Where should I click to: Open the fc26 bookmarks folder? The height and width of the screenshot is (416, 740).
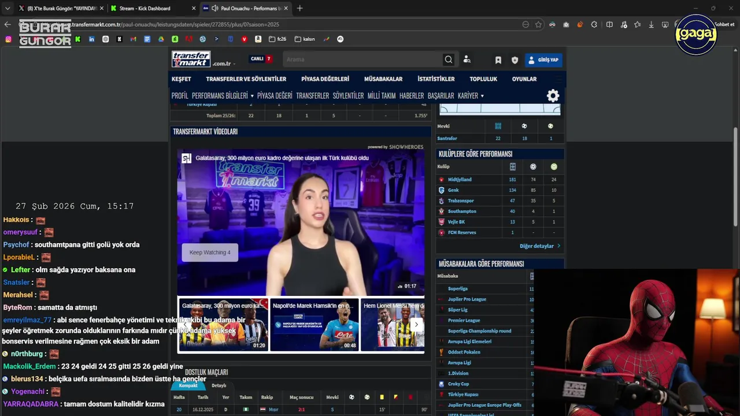click(277, 39)
